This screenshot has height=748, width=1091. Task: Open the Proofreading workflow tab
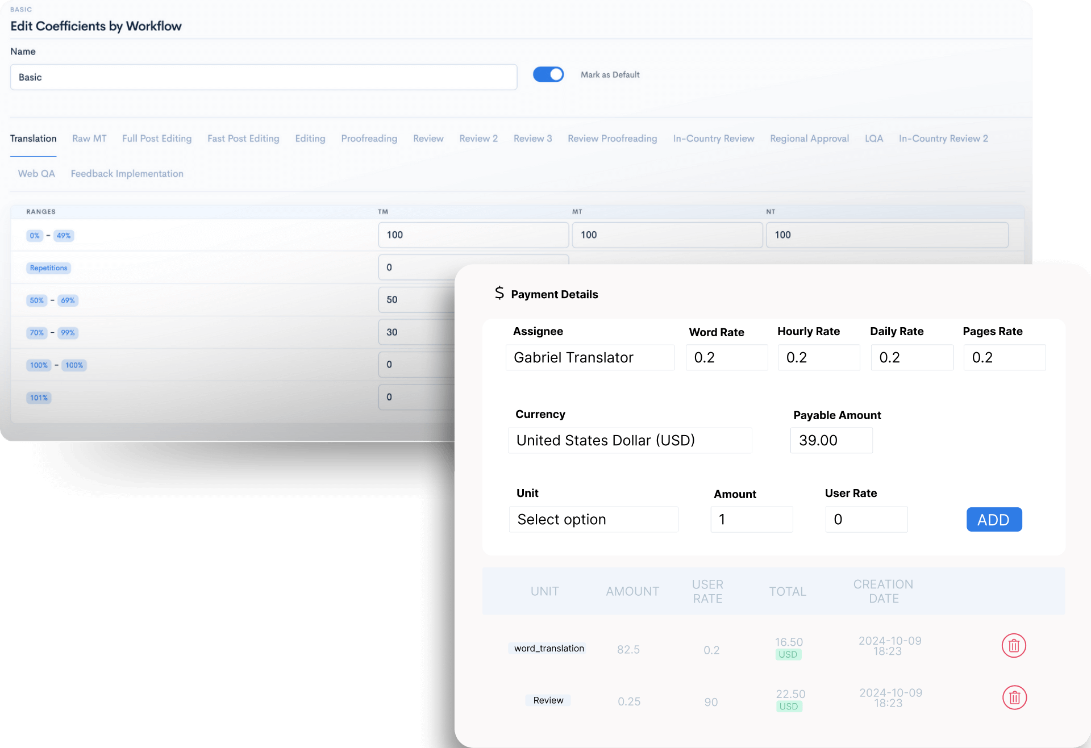click(x=369, y=139)
